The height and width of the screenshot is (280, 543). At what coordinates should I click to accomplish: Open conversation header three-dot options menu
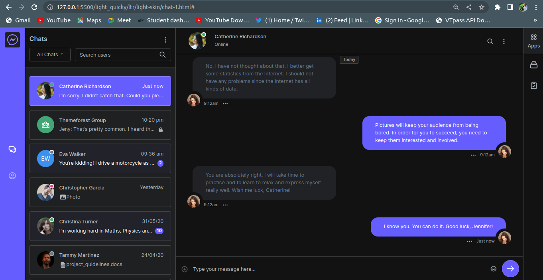pos(504,41)
